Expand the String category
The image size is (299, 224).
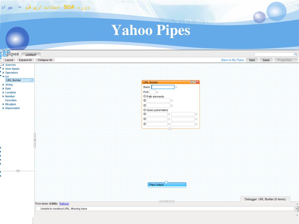(3, 85)
